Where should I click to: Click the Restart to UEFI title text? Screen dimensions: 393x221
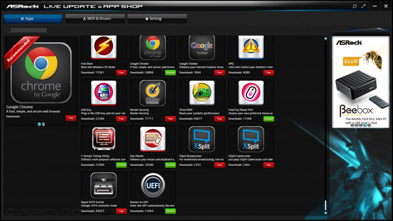(x=139, y=202)
